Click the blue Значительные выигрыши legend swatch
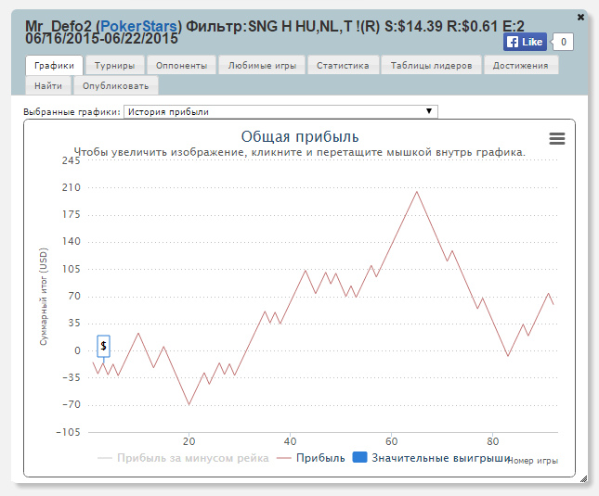 pos(359,457)
